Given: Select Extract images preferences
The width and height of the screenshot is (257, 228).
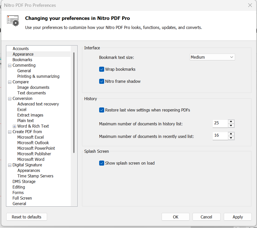Looking at the screenshot, I should (30, 115).
